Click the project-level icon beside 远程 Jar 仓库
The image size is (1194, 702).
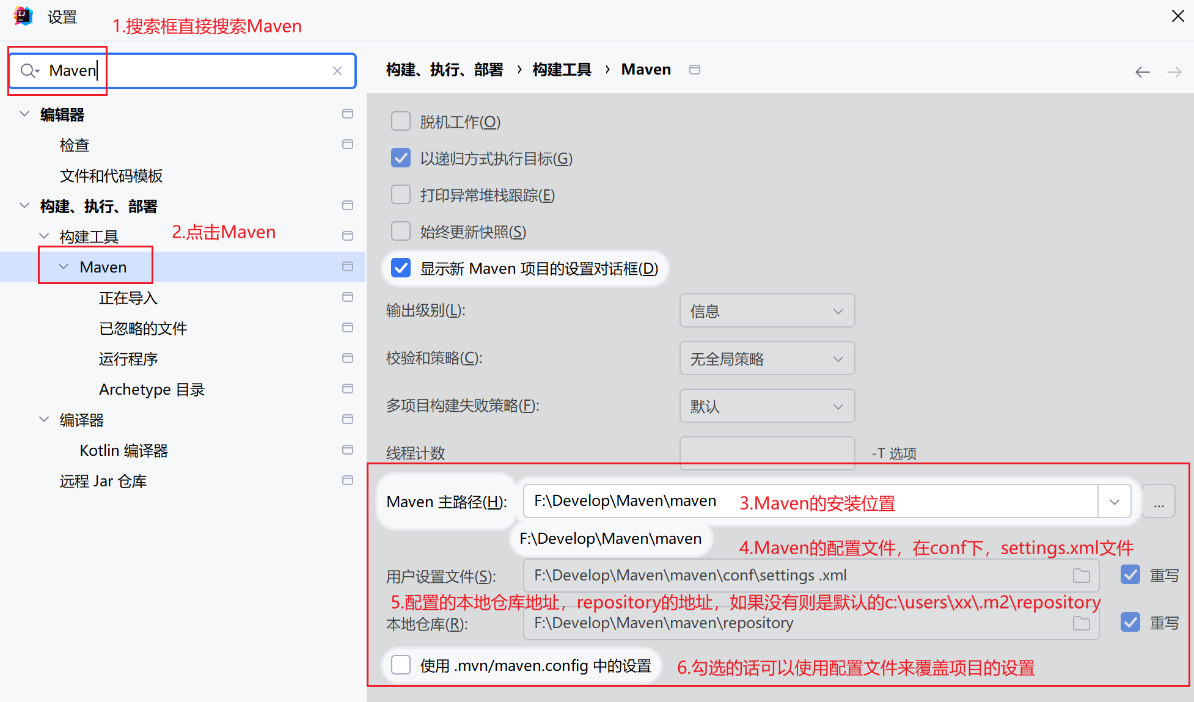pos(348,480)
